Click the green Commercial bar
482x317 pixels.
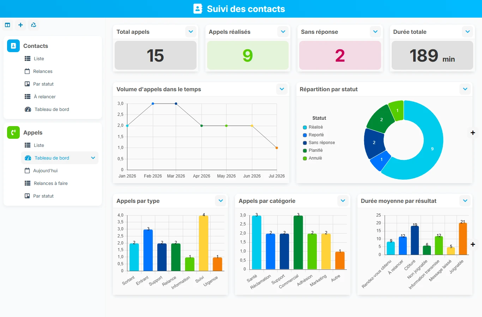coord(298,242)
